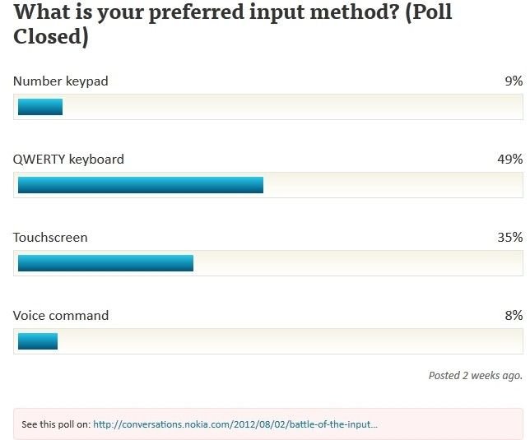The height and width of the screenshot is (440, 530).
Task: Click the 8% result percentage
Action: [514, 315]
